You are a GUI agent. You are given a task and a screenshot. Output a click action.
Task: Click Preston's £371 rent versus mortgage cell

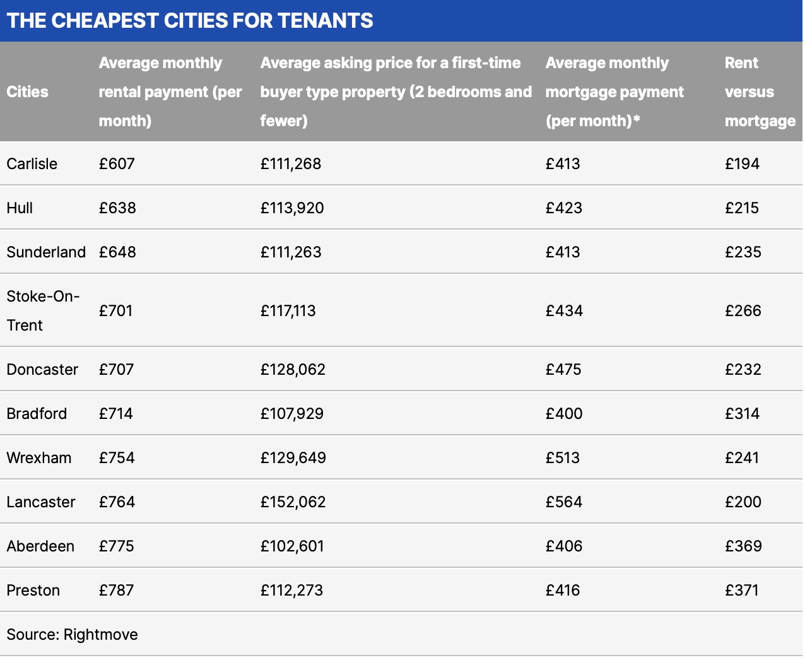click(741, 591)
